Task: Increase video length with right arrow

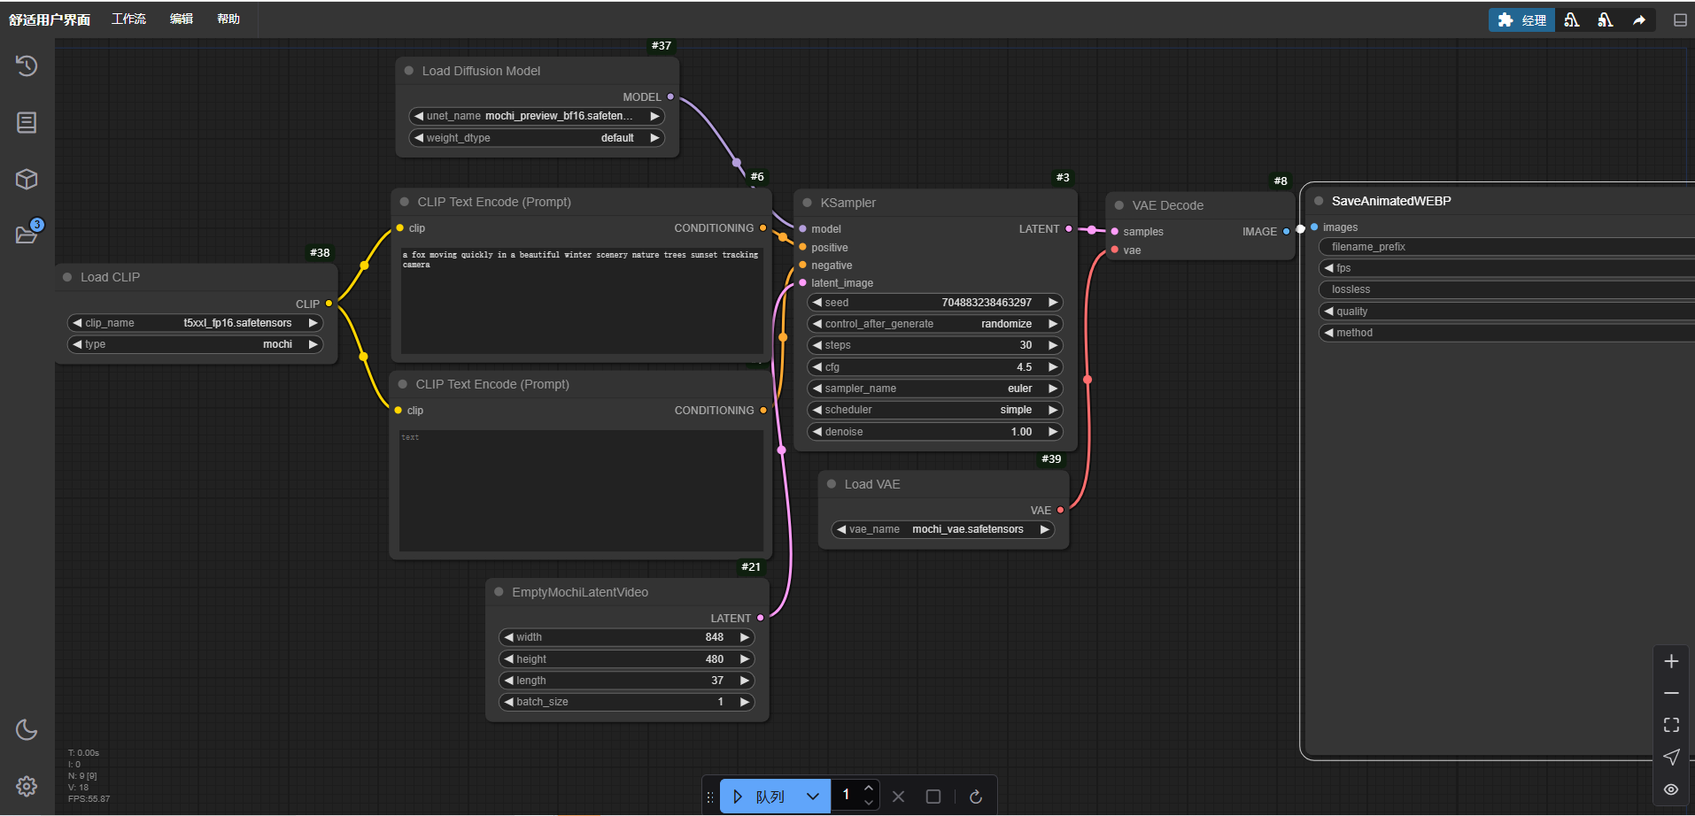Action: (745, 681)
